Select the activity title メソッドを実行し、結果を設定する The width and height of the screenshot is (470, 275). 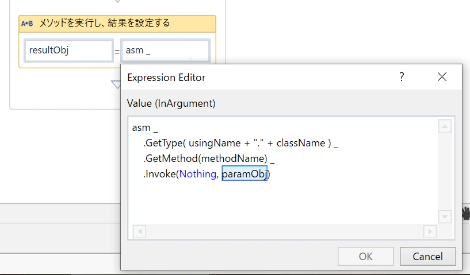point(105,23)
